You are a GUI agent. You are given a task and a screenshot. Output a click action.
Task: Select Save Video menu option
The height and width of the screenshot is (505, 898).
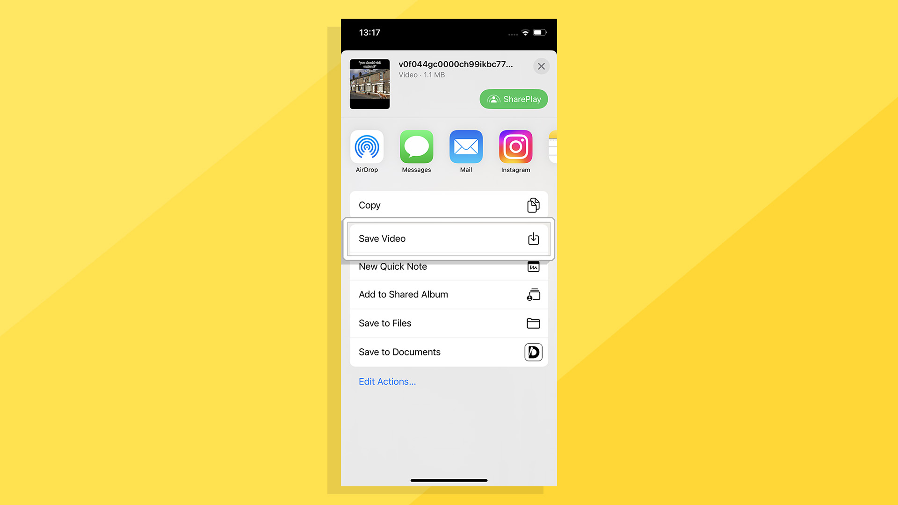pyautogui.click(x=449, y=238)
